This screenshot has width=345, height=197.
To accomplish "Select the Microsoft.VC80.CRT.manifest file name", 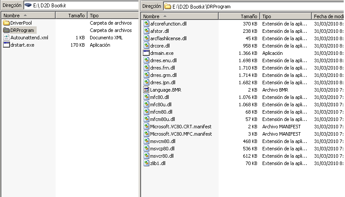I will pyautogui.click(x=181, y=127).
